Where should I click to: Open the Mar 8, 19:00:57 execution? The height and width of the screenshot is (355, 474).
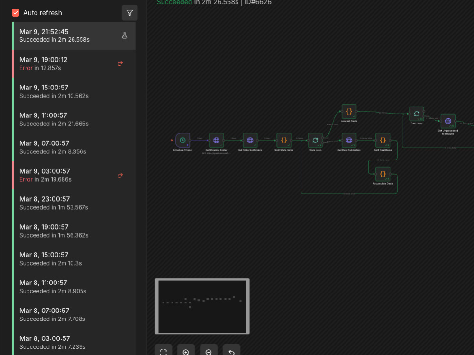(x=74, y=231)
